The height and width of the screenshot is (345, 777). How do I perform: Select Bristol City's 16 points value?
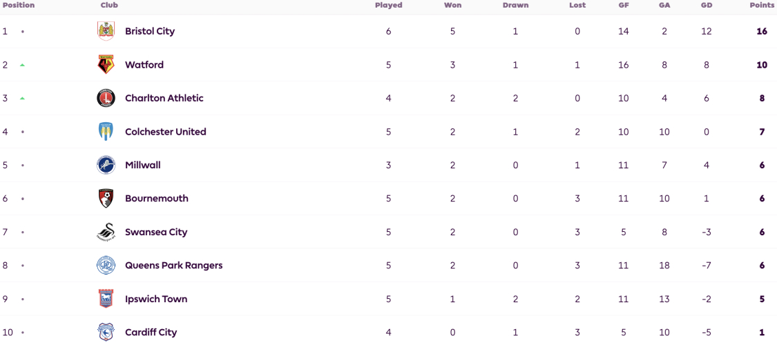coord(762,31)
